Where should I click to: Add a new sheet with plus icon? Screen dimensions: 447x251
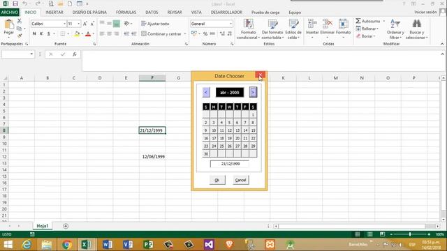point(66,226)
